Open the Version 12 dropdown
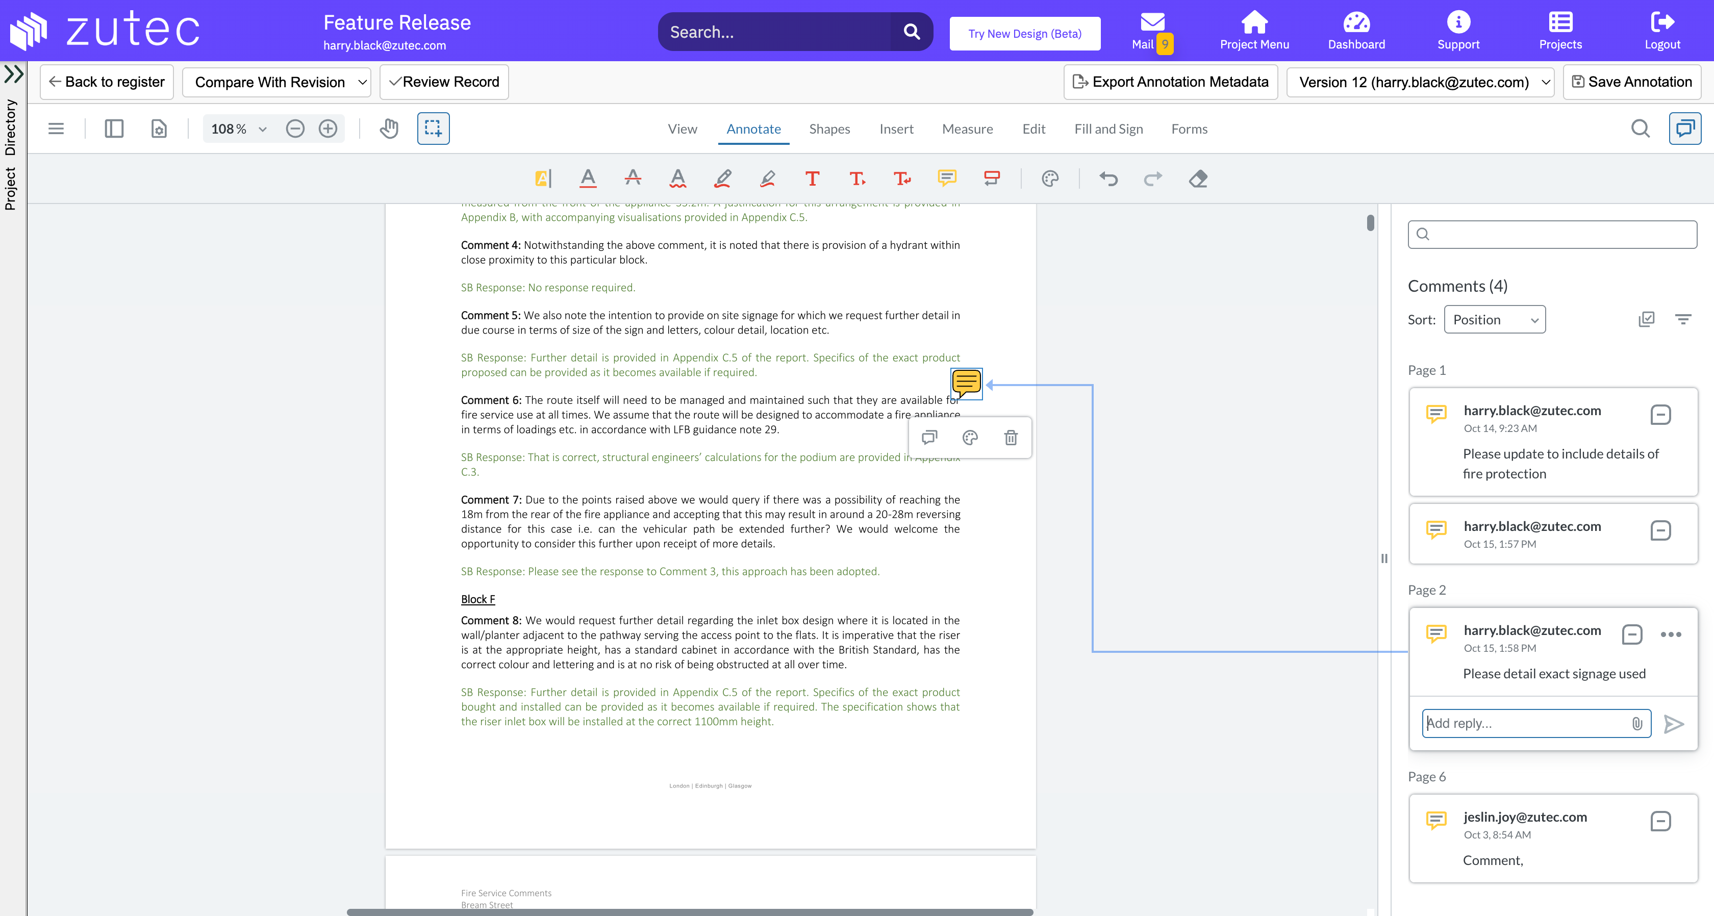 1420,82
